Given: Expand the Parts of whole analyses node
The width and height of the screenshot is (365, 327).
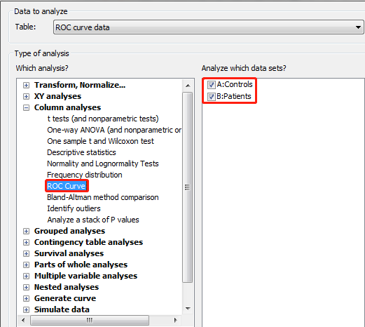Looking at the screenshot, I should click(26, 265).
